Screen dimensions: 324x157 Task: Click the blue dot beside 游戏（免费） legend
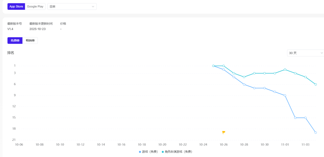[140, 152]
